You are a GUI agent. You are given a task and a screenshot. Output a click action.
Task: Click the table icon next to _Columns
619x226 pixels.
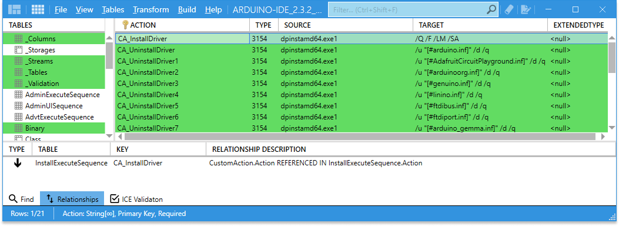coord(18,39)
